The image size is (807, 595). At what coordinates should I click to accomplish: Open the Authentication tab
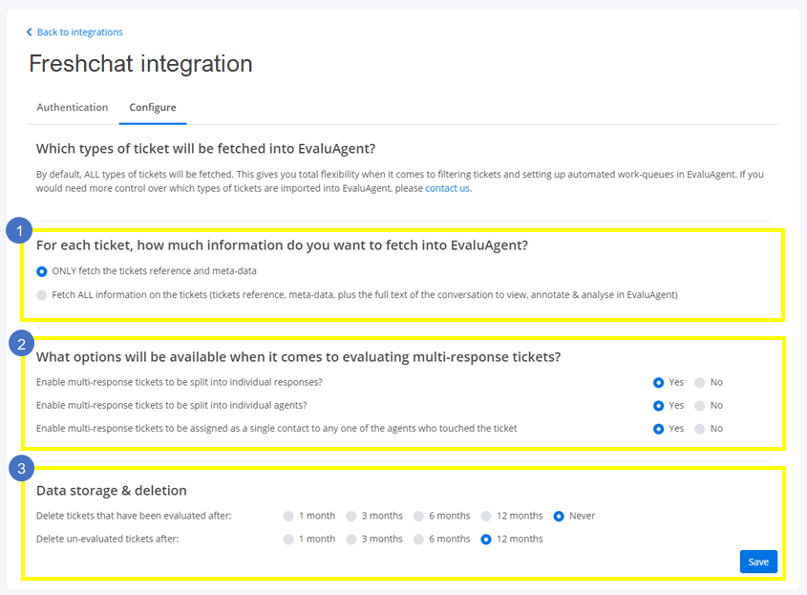tap(73, 107)
